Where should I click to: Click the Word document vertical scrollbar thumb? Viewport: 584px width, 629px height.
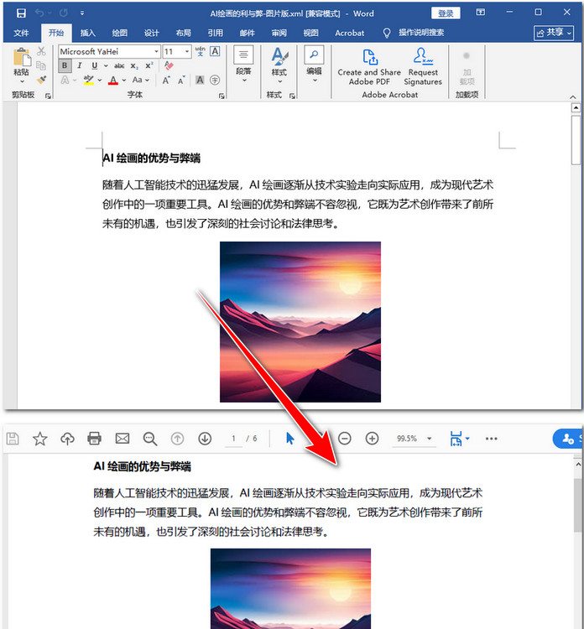tap(576, 140)
